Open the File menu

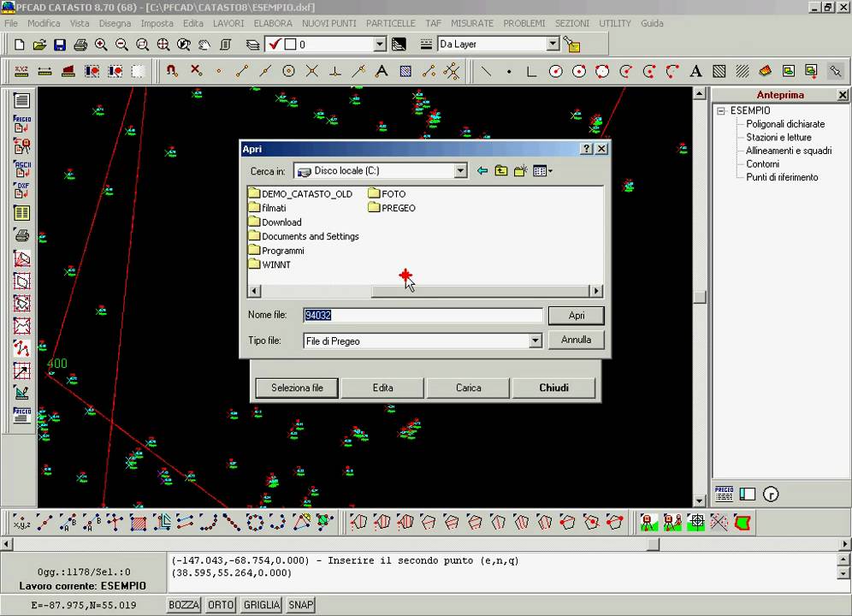[x=11, y=23]
